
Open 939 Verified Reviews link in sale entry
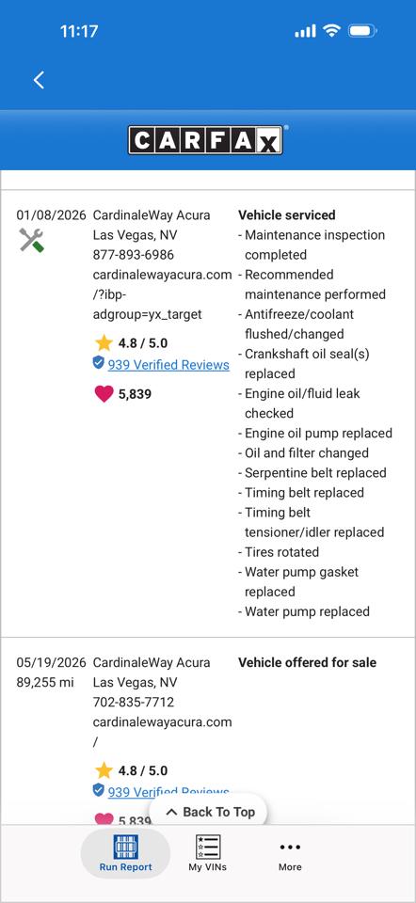[168, 792]
